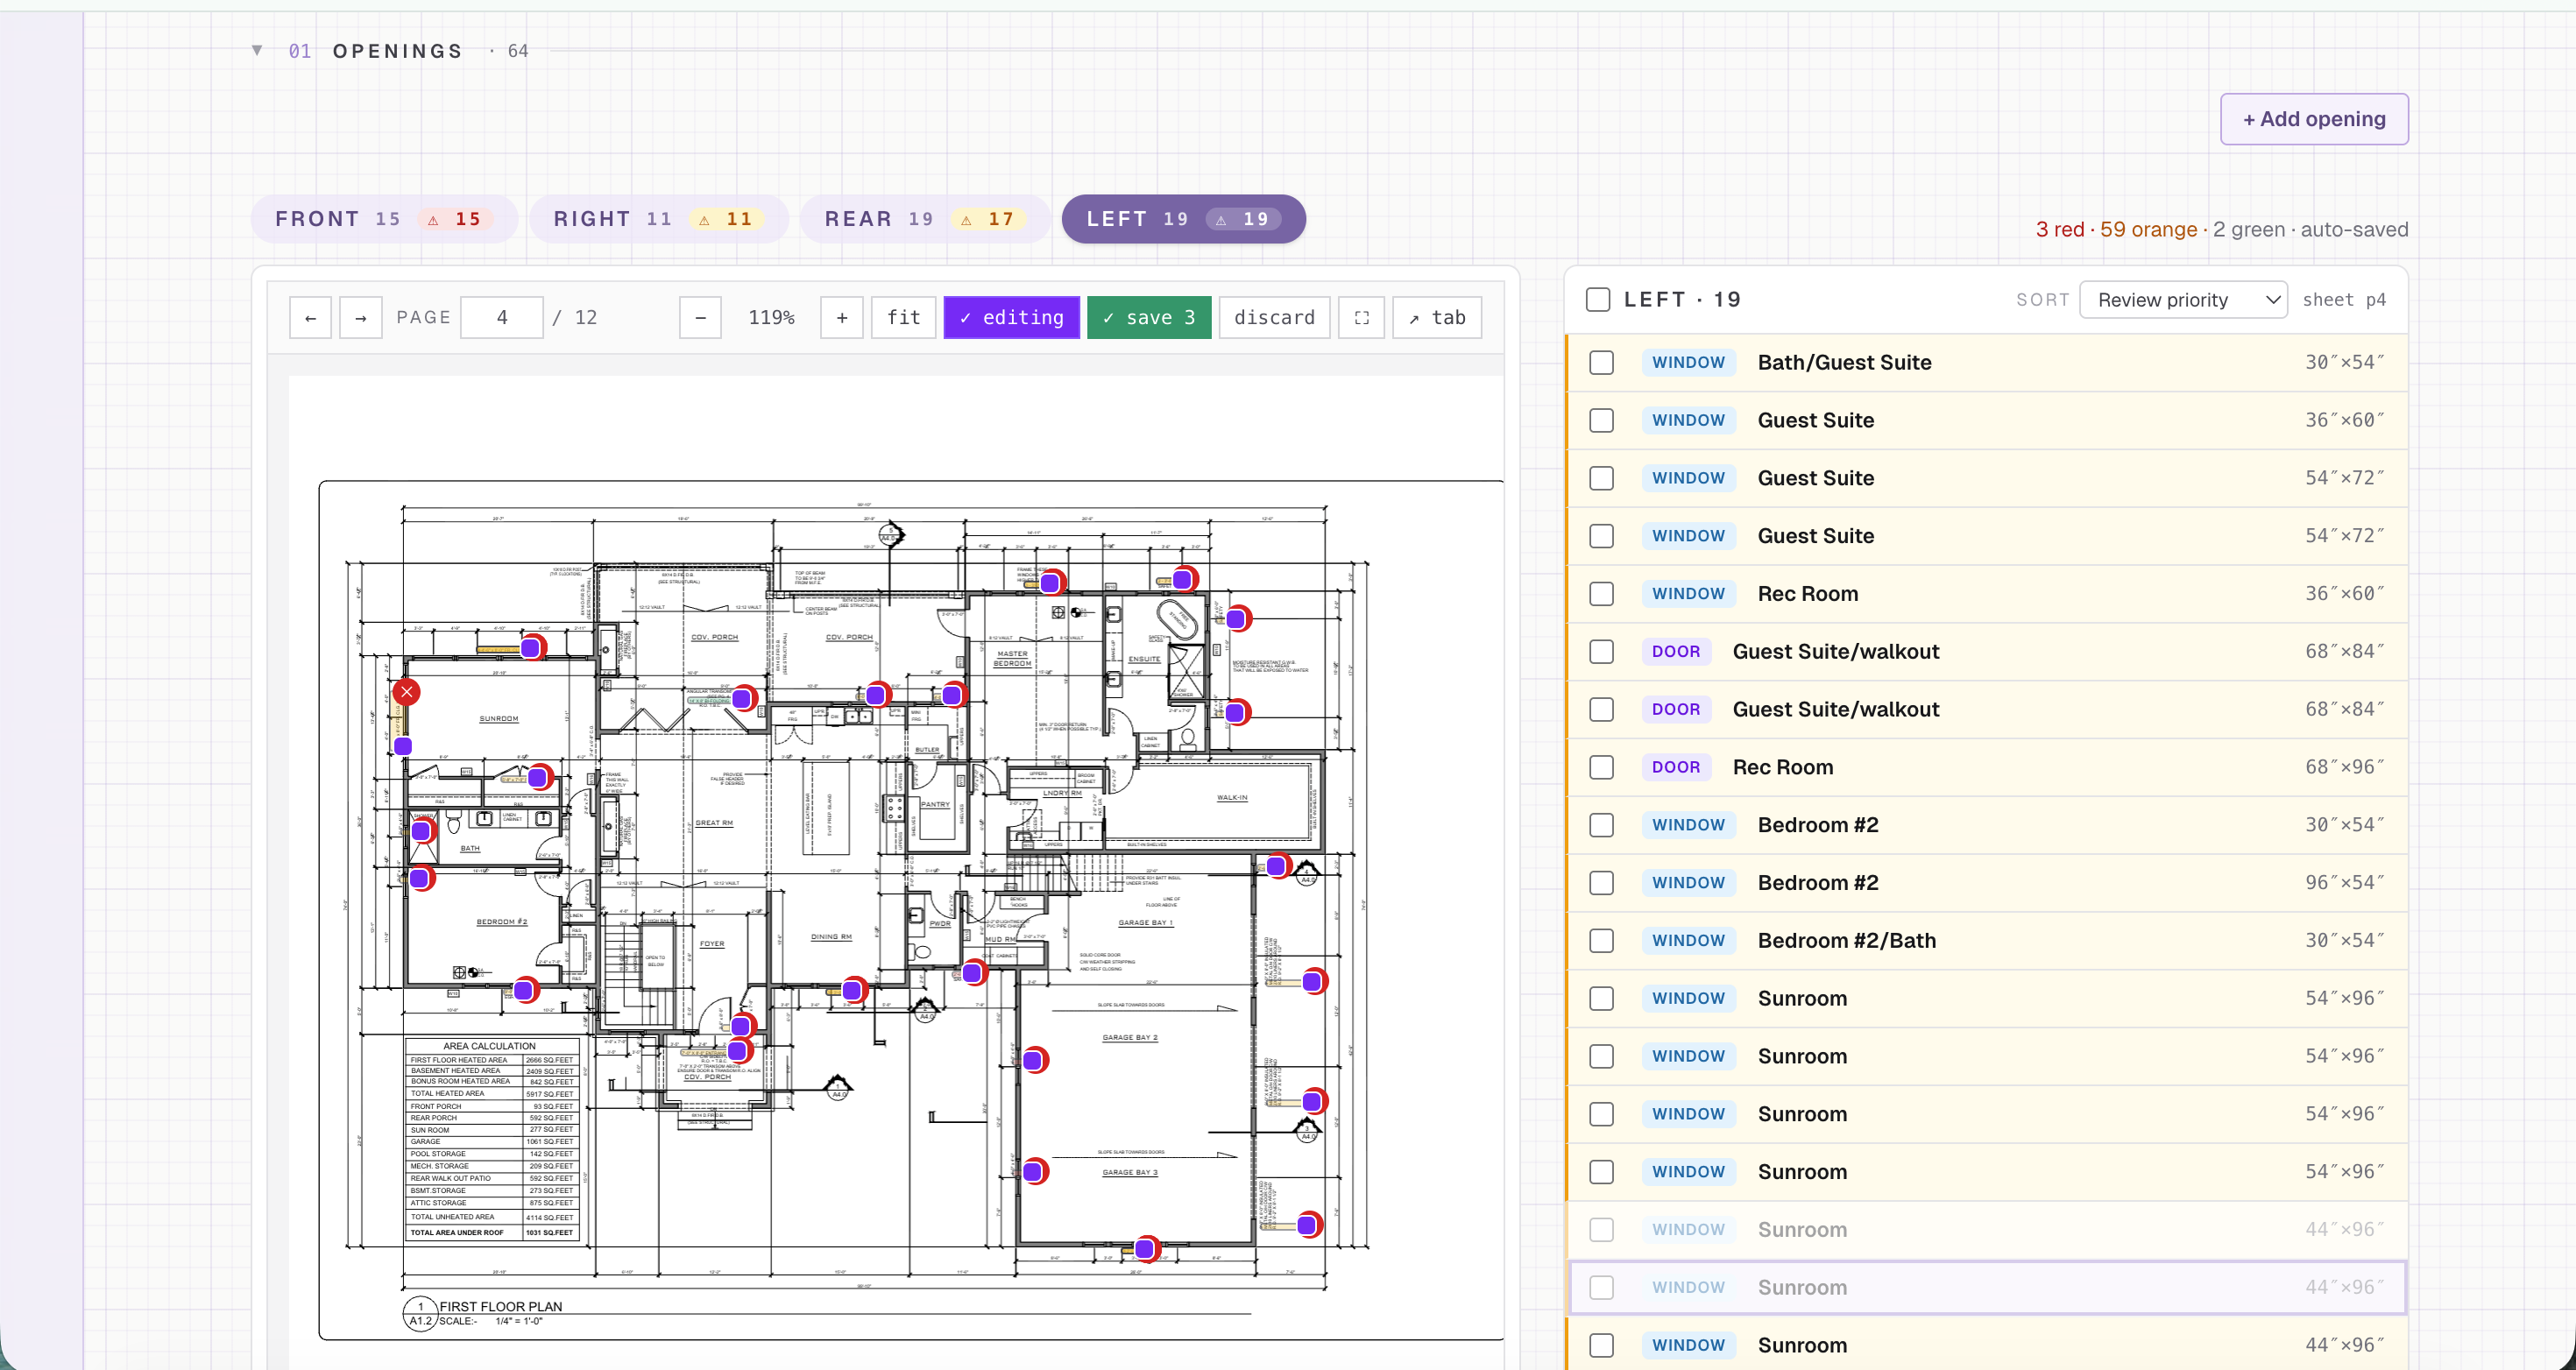The height and width of the screenshot is (1370, 2576).
Task: Check the Rec Room door 68″×96″ checkbox
Action: (x=1602, y=768)
